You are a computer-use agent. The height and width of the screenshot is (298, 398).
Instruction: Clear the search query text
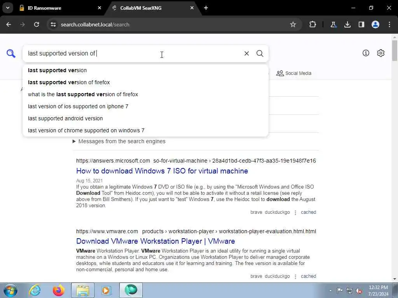point(246,54)
